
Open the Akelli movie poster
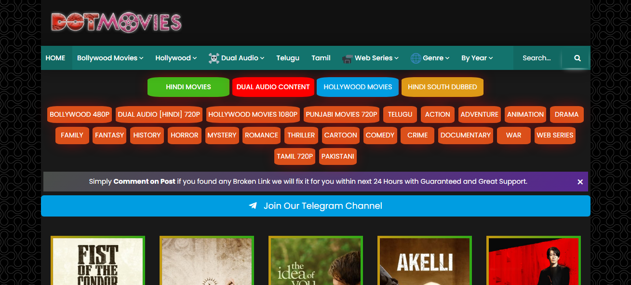pyautogui.click(x=425, y=260)
